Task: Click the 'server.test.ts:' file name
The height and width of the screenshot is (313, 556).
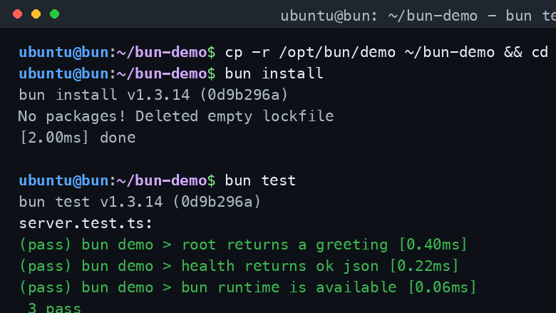Action: point(86,223)
